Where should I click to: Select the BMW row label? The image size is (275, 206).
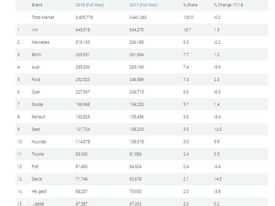click(37, 55)
